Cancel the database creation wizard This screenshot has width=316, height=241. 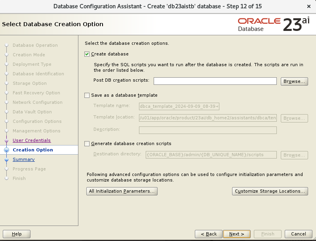(299, 234)
